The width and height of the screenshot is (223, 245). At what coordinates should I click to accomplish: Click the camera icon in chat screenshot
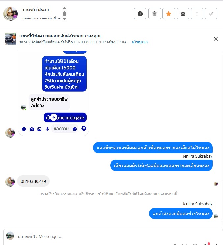click(x=32, y=129)
